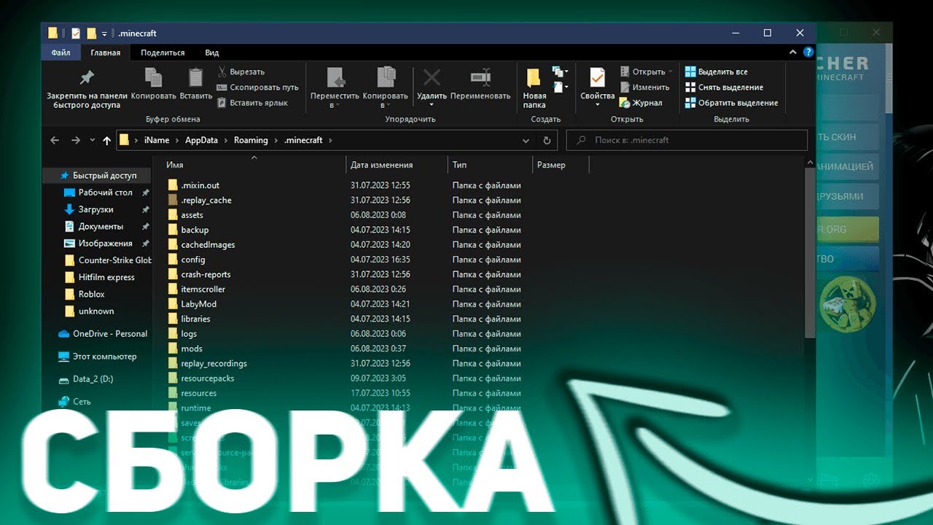933x525 pixels.
Task: Switch to Главная ribbon tab
Action: tap(106, 52)
